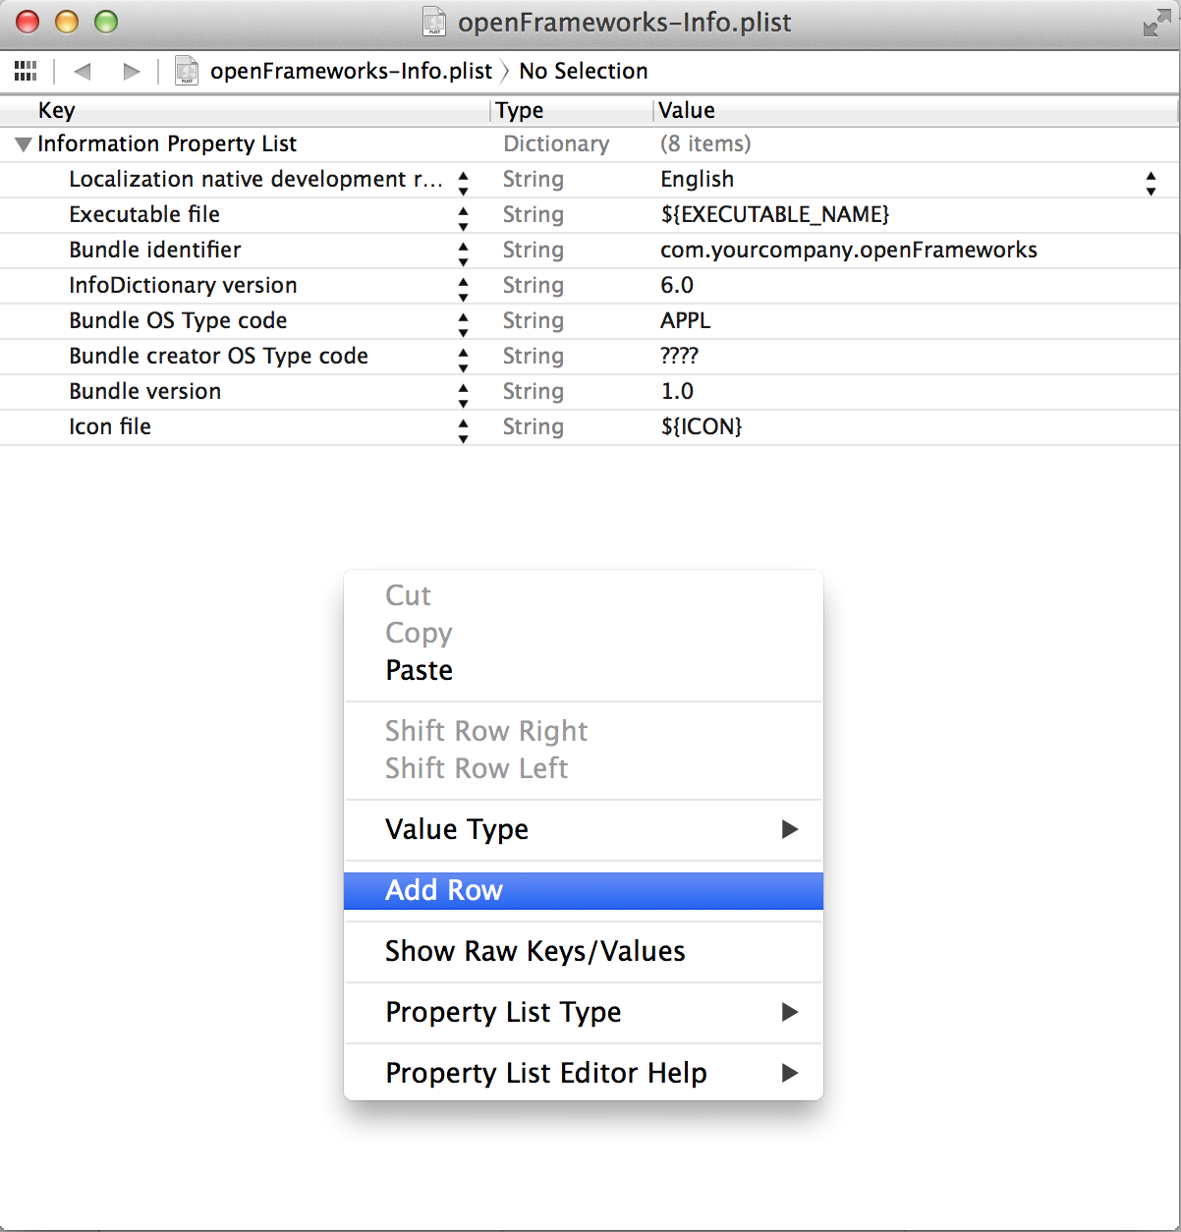
Task: Collapse the Information Property List row
Action: pyautogui.click(x=22, y=143)
